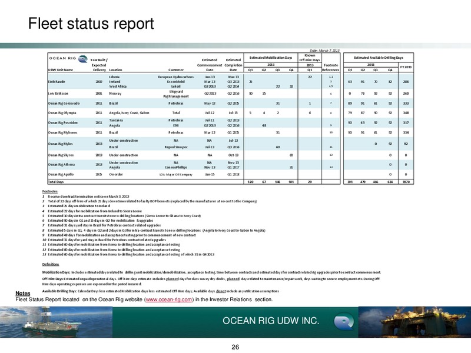Click page number 26
This screenshot has height=353, width=471.
tap(235, 347)
